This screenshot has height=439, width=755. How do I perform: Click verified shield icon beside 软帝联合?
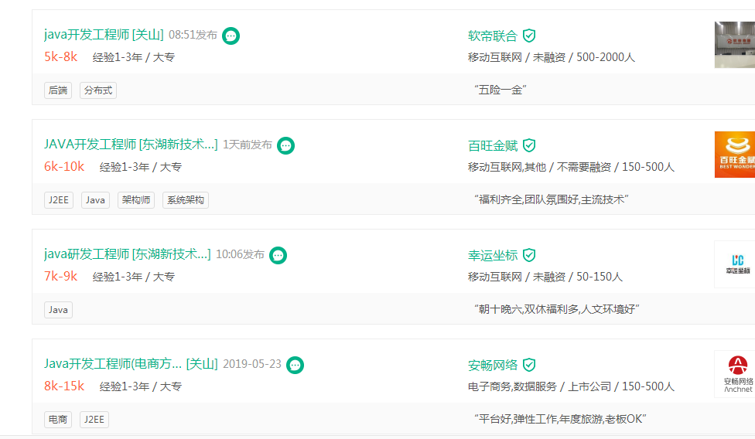pyautogui.click(x=529, y=36)
